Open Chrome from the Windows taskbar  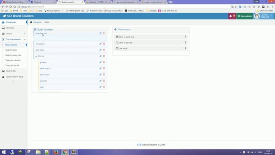click(65, 152)
